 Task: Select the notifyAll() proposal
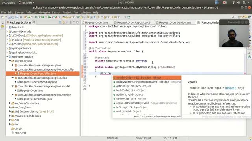coord(147,99)
